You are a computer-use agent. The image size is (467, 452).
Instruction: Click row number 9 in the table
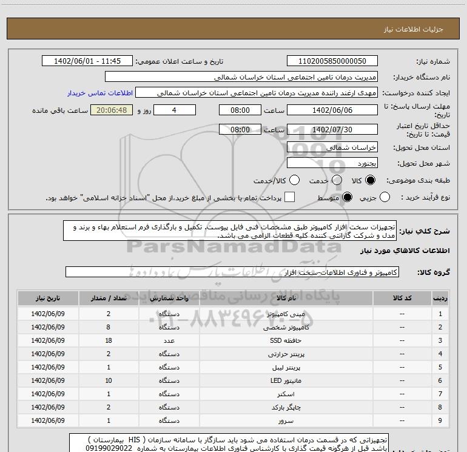440,420
